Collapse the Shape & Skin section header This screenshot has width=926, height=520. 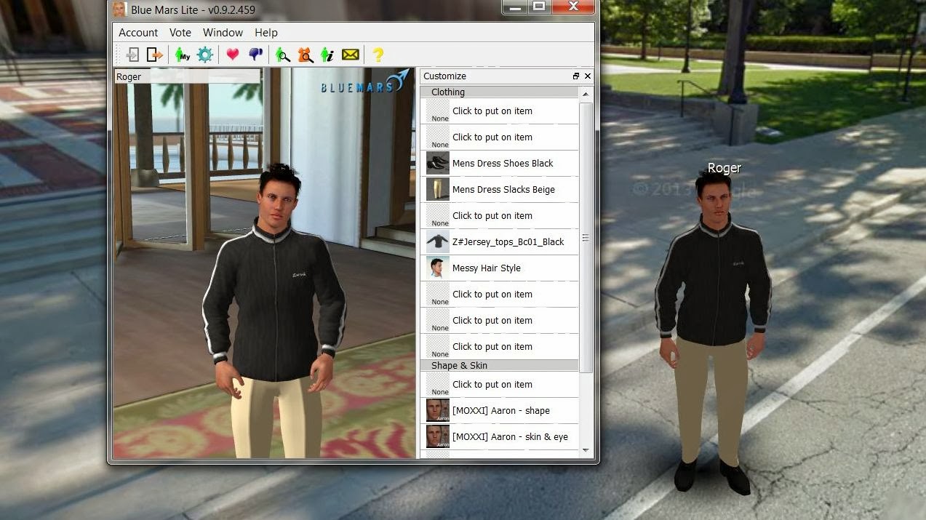pyautogui.click(x=499, y=366)
